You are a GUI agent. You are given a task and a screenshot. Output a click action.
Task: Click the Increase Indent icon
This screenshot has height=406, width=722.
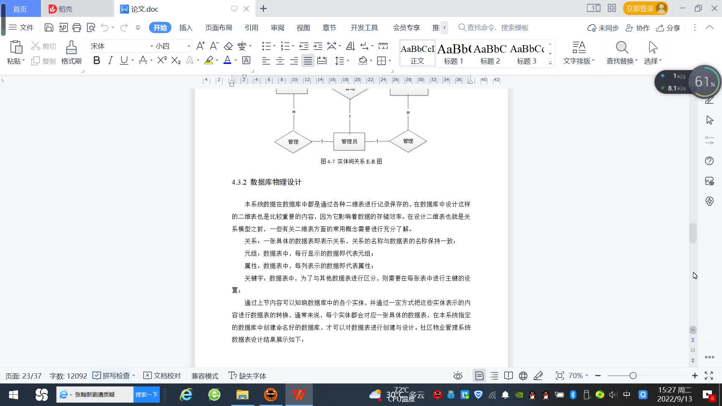318,46
